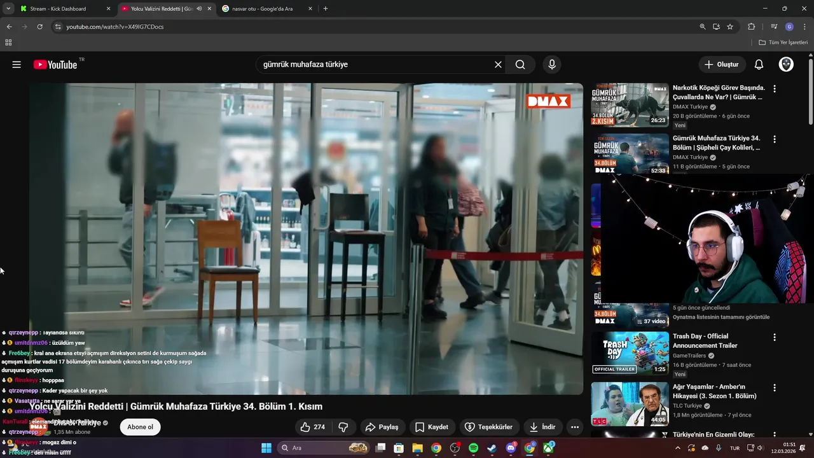Dislike the video with thumbs-down

(343, 427)
